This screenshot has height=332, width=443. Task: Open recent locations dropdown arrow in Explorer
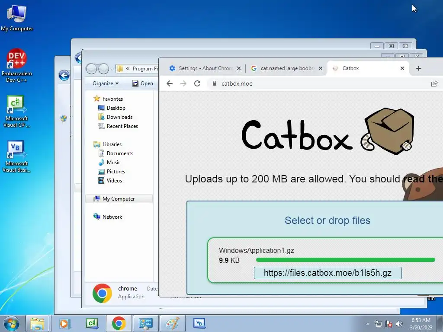point(112,69)
